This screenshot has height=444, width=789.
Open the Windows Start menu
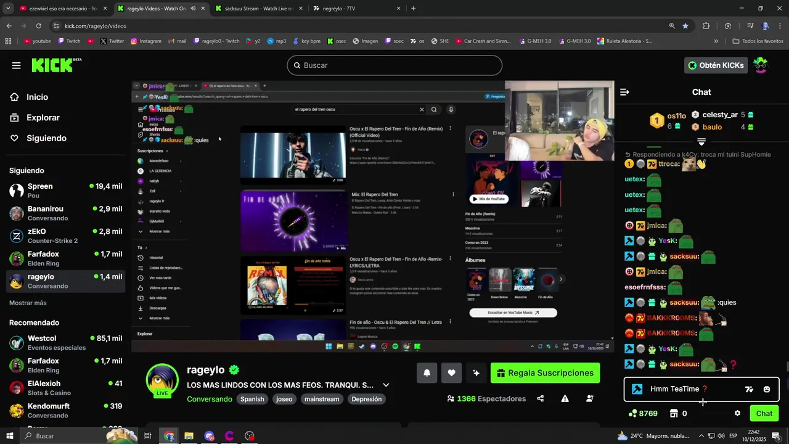coord(10,436)
